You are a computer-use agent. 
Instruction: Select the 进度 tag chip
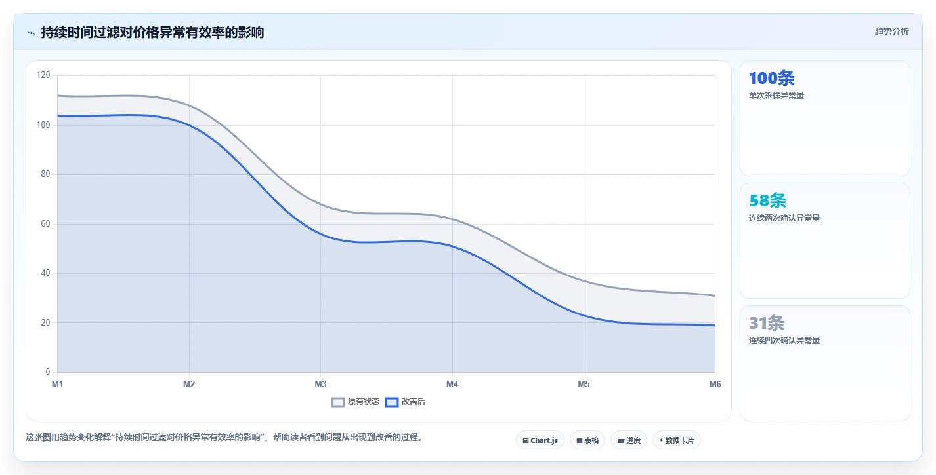[629, 440]
